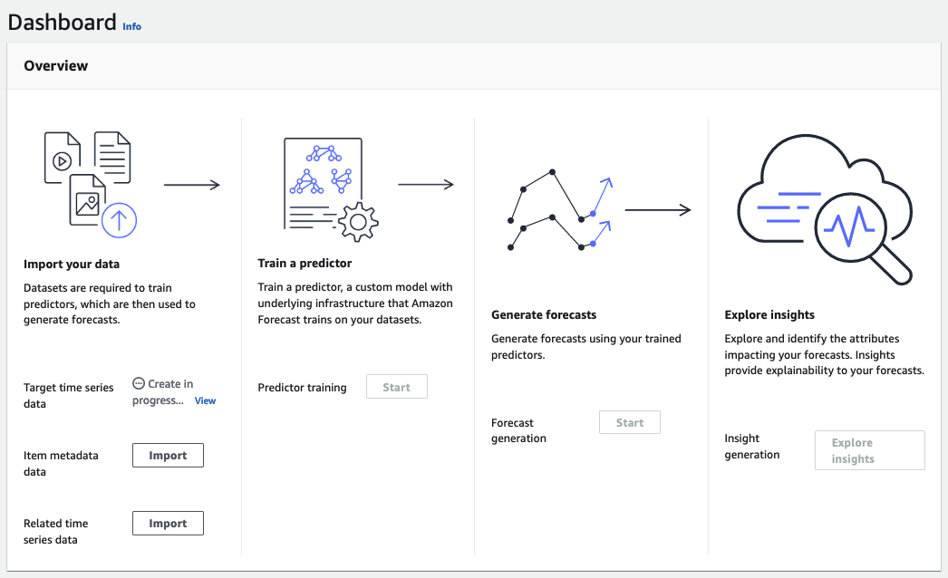Import related time series data
Viewport: 948px width, 578px height.
[168, 523]
